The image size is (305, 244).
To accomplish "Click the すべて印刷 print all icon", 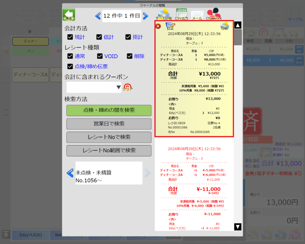I will [164, 14].
